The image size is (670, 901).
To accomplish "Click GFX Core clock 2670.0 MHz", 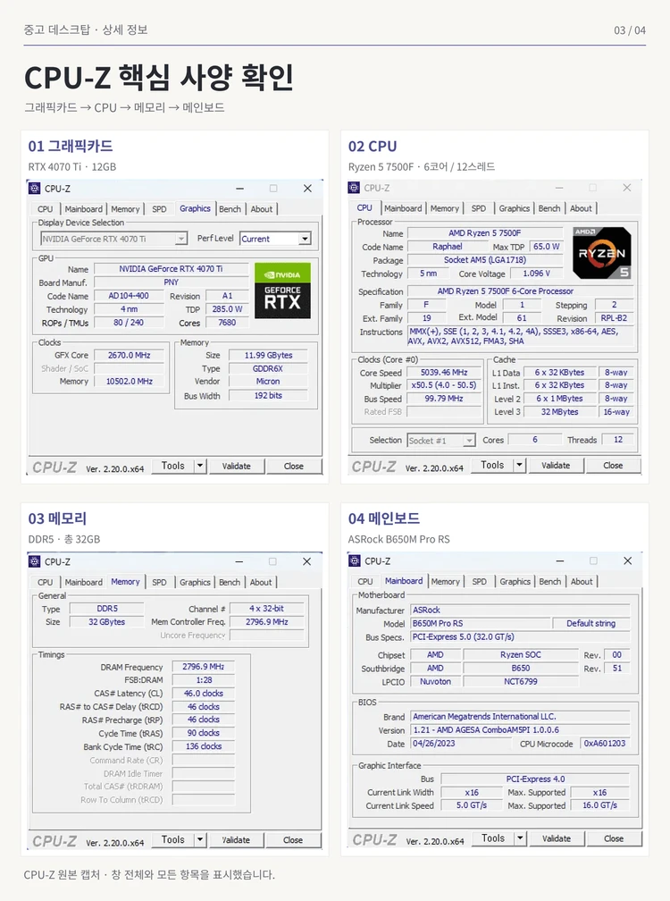I will [130, 355].
